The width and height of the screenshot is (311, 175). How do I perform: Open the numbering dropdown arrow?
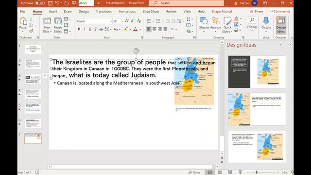click(163, 21)
